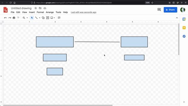Star the drawing document
Image resolution: width=188 pixels, height=106 pixels.
(36, 8)
